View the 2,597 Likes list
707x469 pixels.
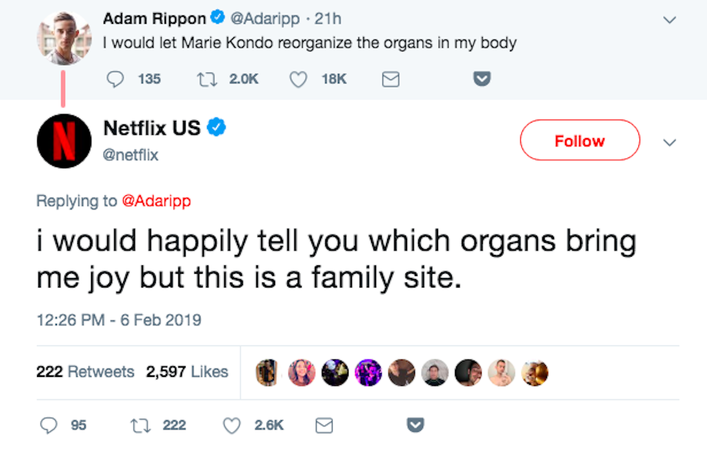tap(187, 372)
